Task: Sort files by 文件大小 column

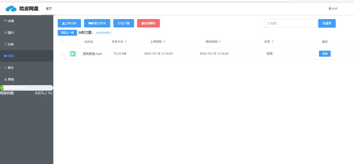Action: point(119,42)
